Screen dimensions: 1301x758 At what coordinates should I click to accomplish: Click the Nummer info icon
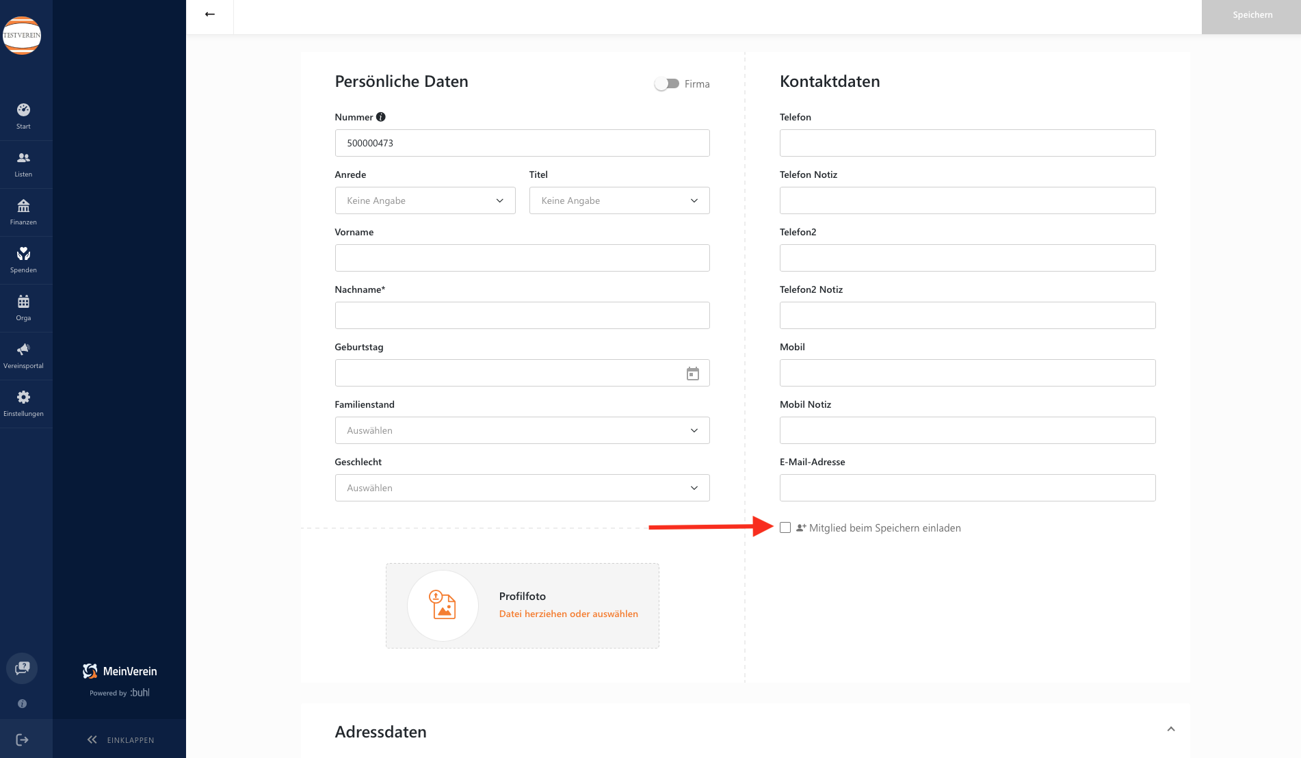pyautogui.click(x=381, y=117)
